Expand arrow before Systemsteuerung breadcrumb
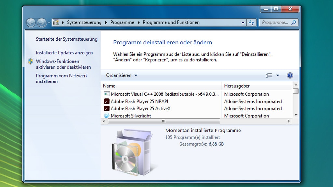333x187 pixels. coord(63,22)
